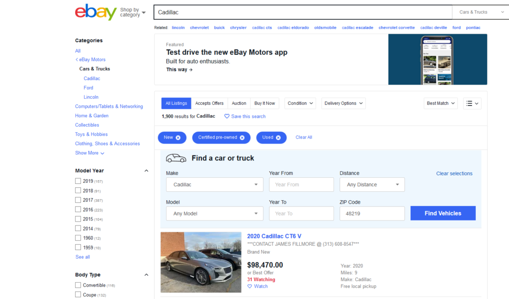Remove the Certified pre-owned filter chip
509x299 pixels.
coord(242,138)
